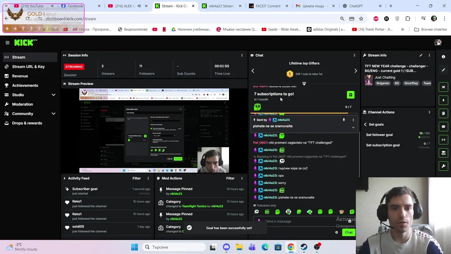Click the SmurfDay stream tag

tap(411, 83)
